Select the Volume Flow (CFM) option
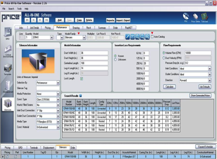217x159 pixels. [164, 53]
